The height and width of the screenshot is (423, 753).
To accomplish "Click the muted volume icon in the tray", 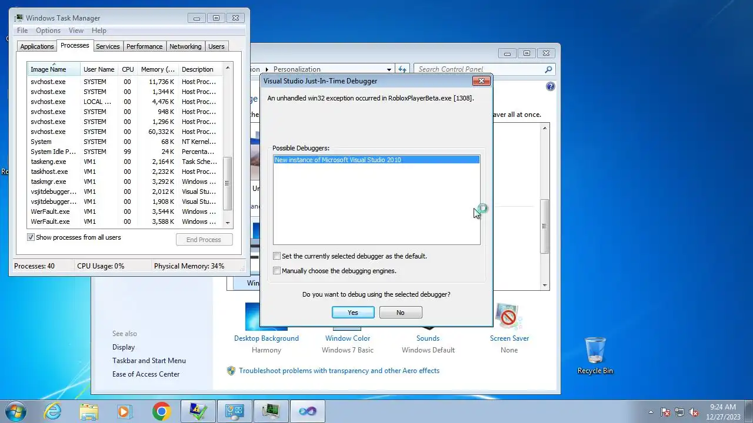I will pyautogui.click(x=694, y=412).
